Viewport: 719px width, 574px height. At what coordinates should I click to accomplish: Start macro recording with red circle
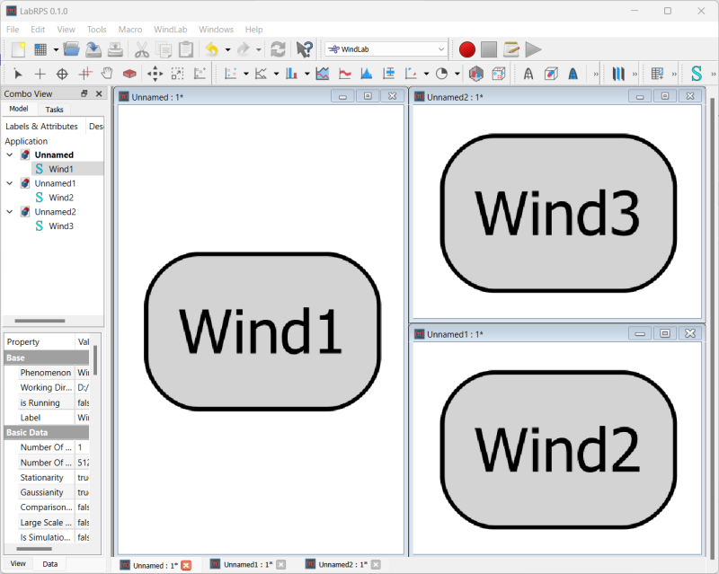click(466, 49)
